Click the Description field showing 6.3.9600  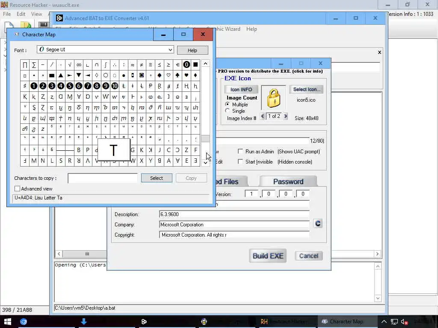pyautogui.click(x=234, y=214)
